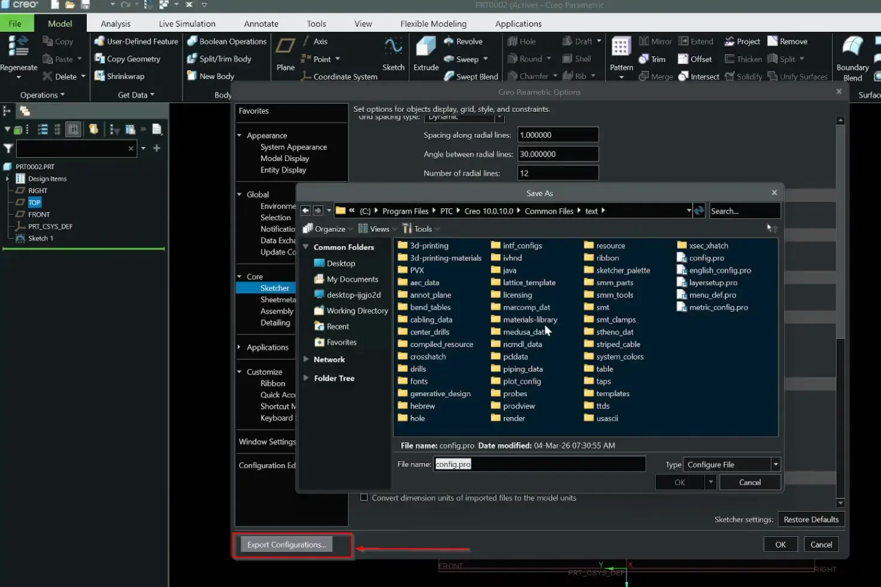The height and width of the screenshot is (587, 881).
Task: Click the Regenerate icon
Action: pos(18,46)
